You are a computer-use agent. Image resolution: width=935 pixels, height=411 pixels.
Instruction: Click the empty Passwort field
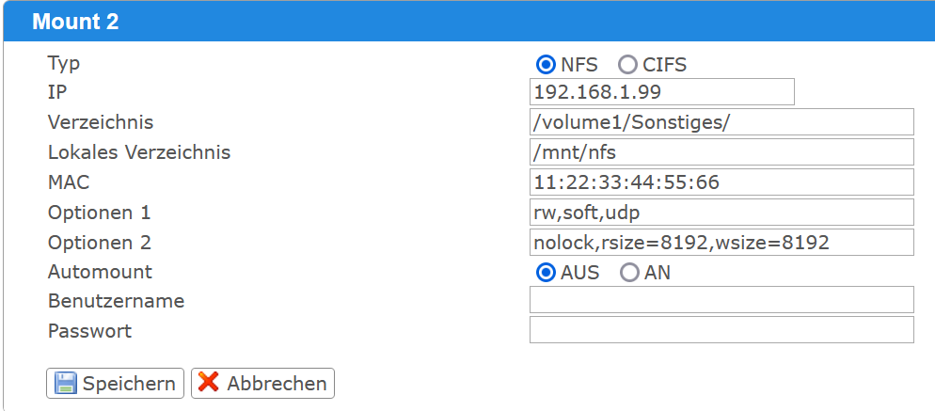(721, 330)
